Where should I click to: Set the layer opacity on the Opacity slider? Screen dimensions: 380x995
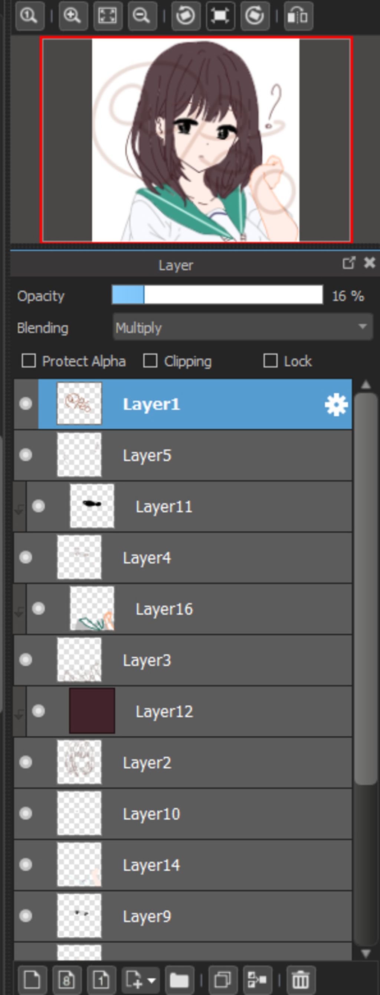217,295
